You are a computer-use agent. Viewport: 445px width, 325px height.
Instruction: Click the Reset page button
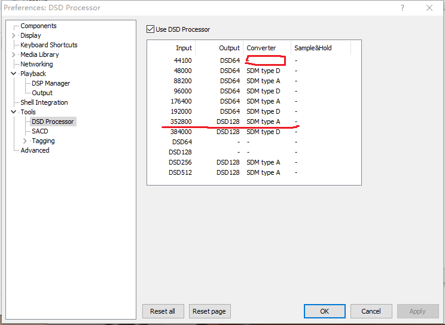point(209,311)
